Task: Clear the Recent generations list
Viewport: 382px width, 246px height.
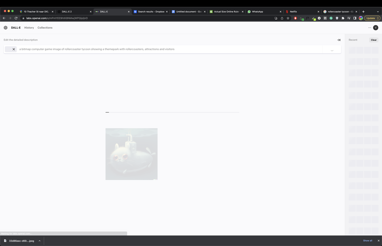Action: click(x=374, y=40)
